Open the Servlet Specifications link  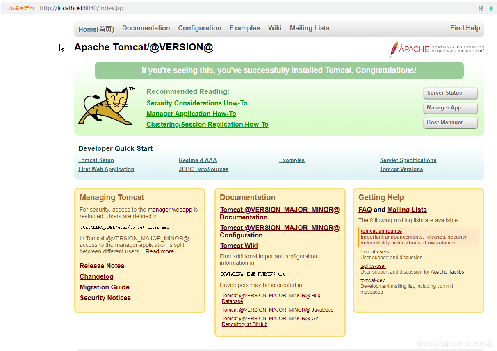[408, 160]
